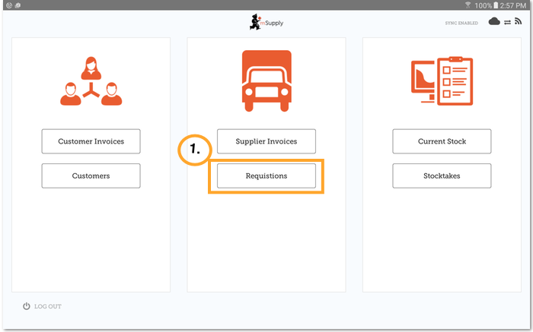Open Stocktakes
The width and height of the screenshot is (533, 332).
(x=442, y=175)
